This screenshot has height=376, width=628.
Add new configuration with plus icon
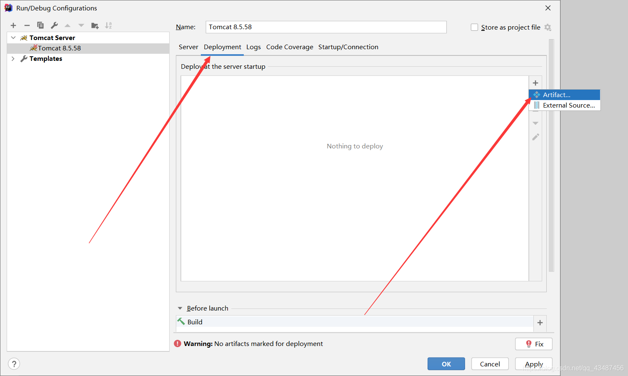(13, 25)
